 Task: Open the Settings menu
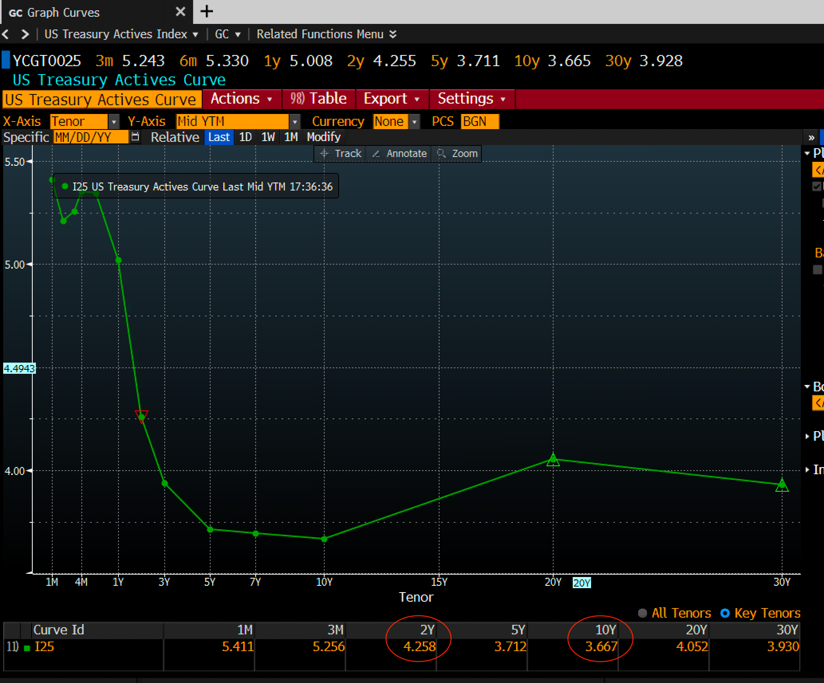(x=471, y=98)
